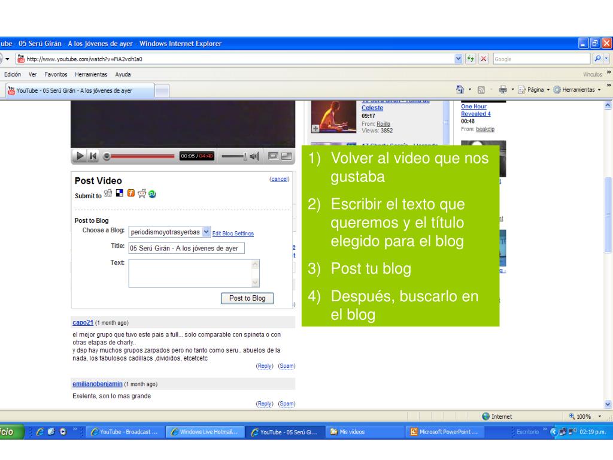
Task: Expand the Home button dropdown arrow
Action: pyautogui.click(x=470, y=90)
